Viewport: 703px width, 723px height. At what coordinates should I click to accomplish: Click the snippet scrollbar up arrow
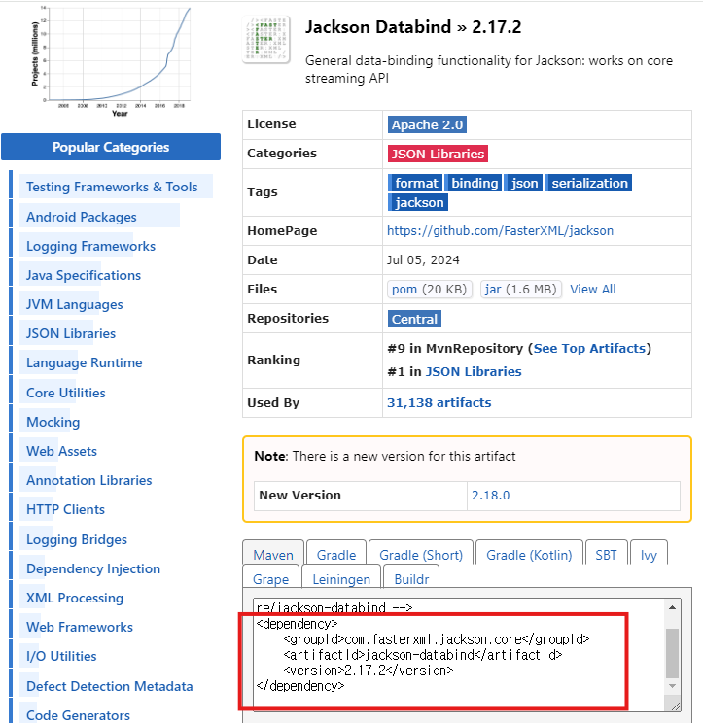tap(672, 607)
